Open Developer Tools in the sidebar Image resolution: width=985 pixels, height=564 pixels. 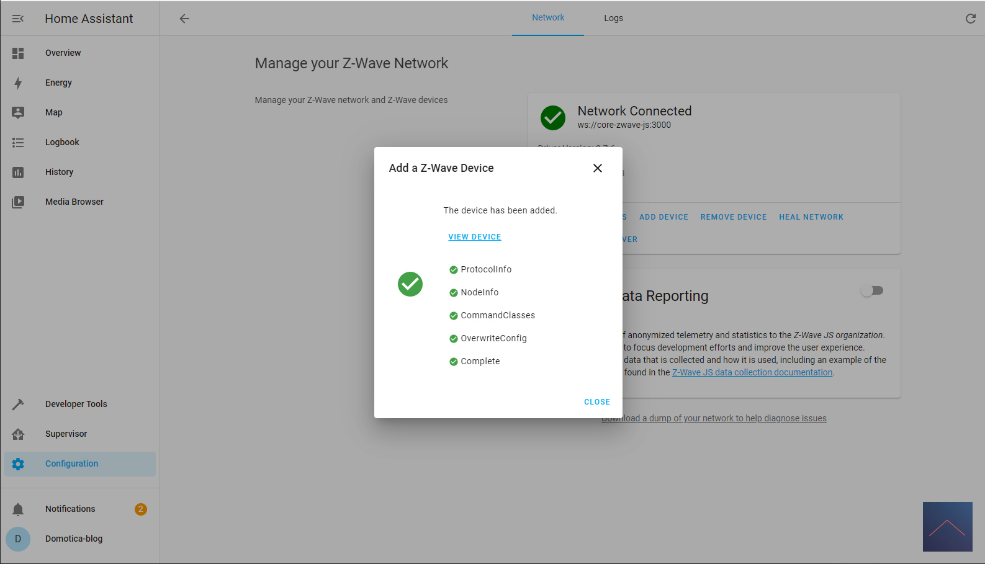point(80,405)
